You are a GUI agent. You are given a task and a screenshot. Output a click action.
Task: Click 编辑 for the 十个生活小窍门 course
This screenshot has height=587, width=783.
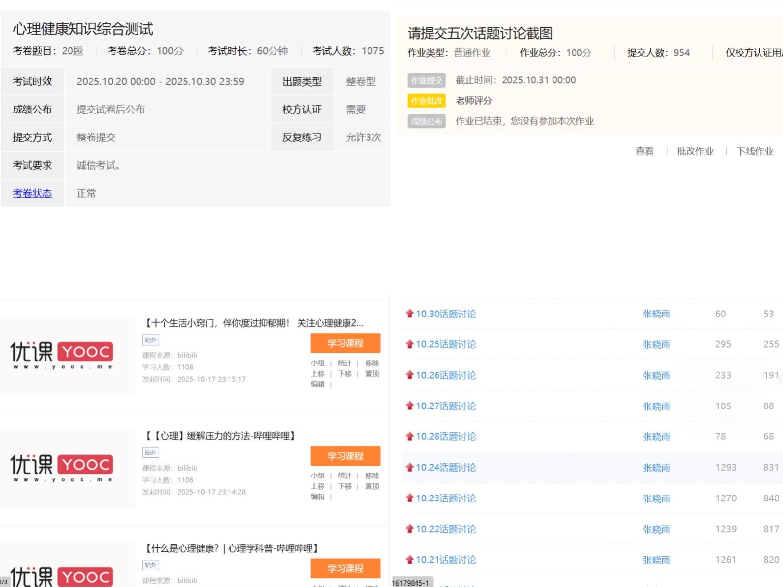[x=318, y=384]
